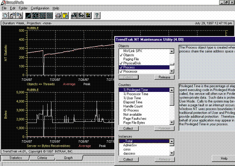Open the Help menu
The image size is (235, 166).
point(56,8)
